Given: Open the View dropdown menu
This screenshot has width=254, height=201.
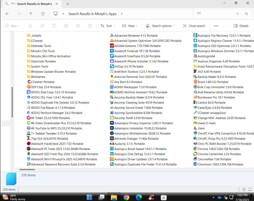Looking at the screenshot, I should tap(130, 26).
